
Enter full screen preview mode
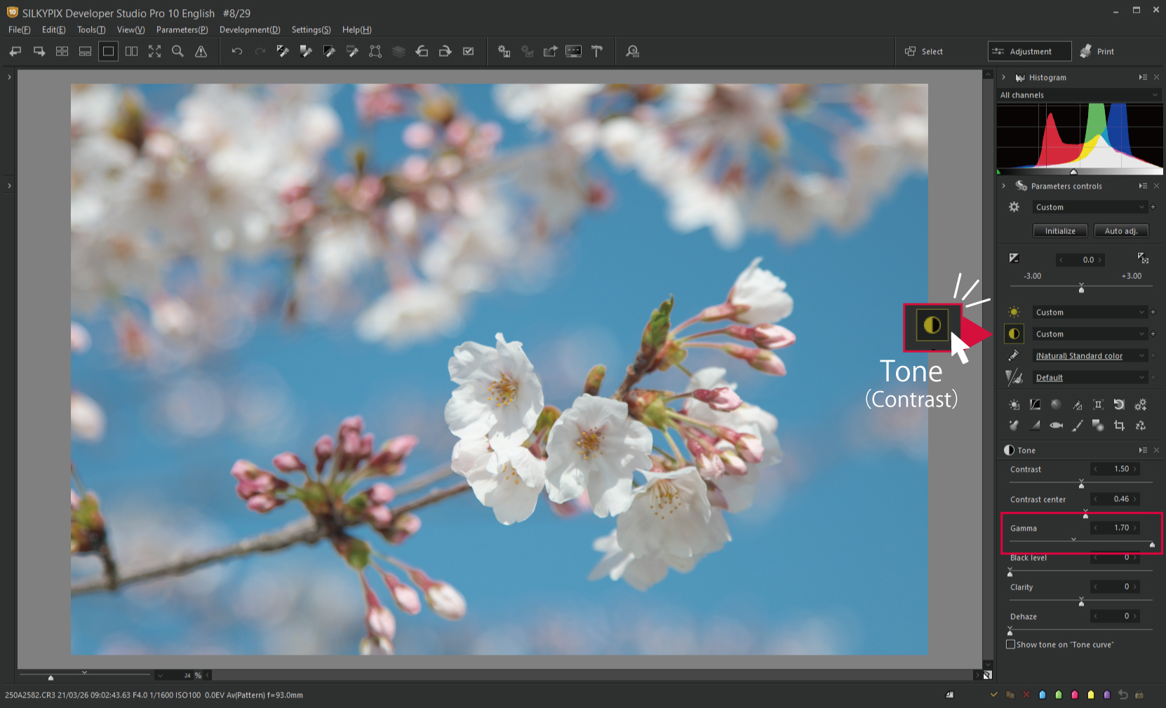click(154, 51)
